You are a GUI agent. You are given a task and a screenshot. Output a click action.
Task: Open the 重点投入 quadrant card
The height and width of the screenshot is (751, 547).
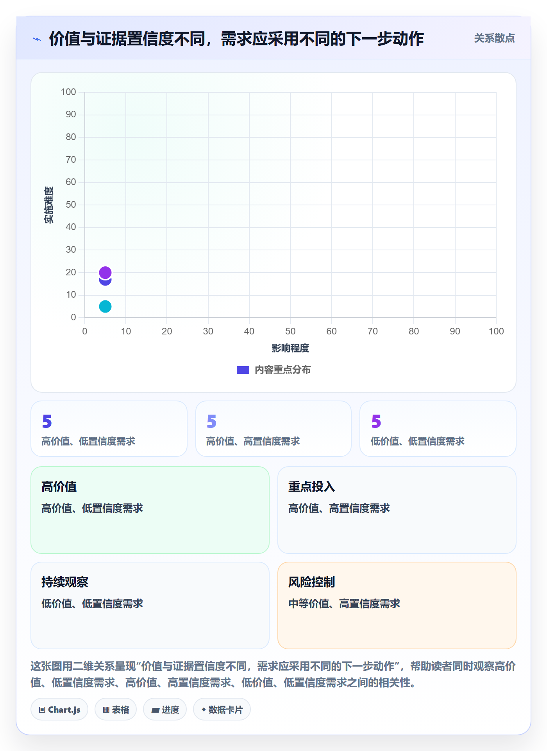(397, 510)
